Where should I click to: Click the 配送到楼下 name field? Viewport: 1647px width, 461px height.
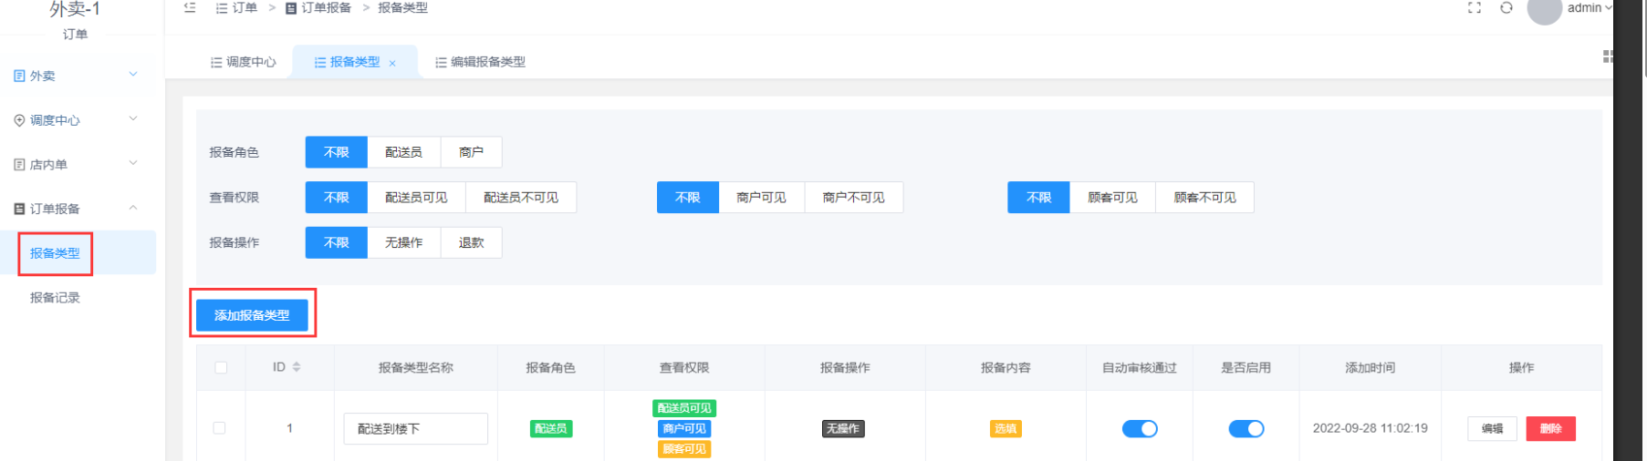[x=415, y=429]
